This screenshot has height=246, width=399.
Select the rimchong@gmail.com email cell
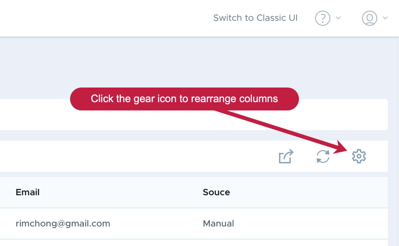63,224
